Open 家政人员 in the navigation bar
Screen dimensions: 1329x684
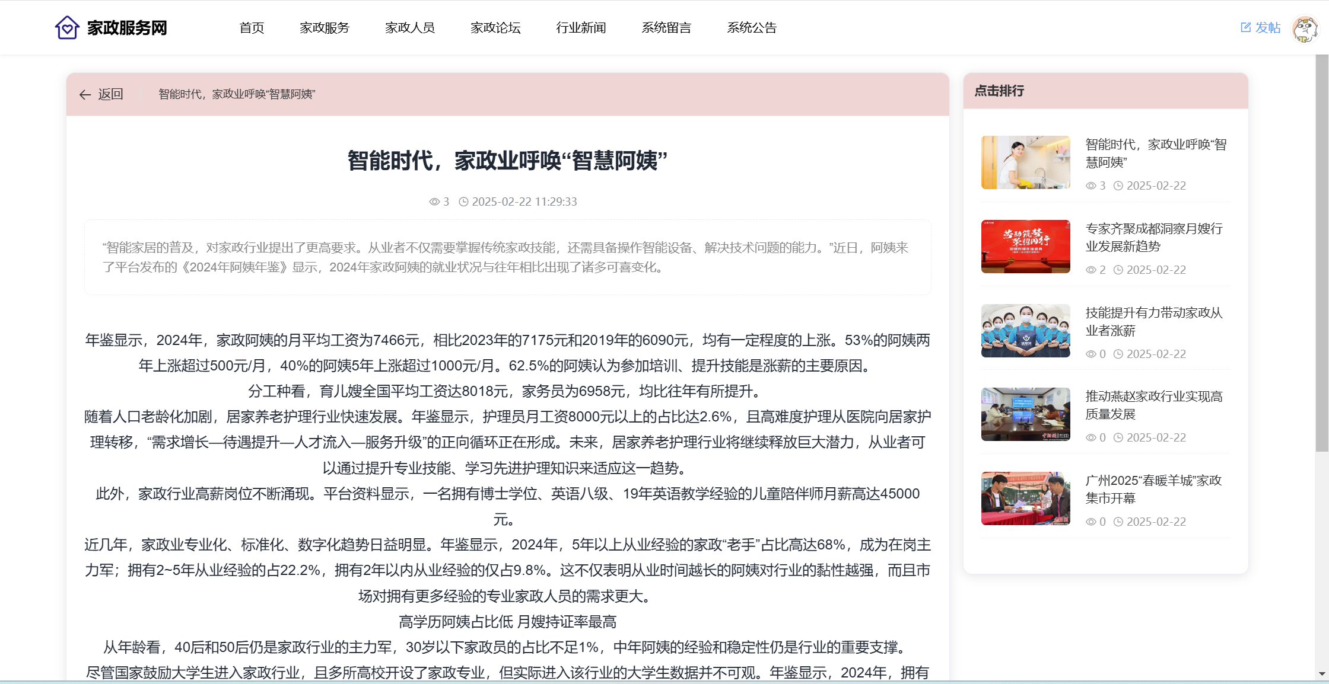click(x=410, y=28)
